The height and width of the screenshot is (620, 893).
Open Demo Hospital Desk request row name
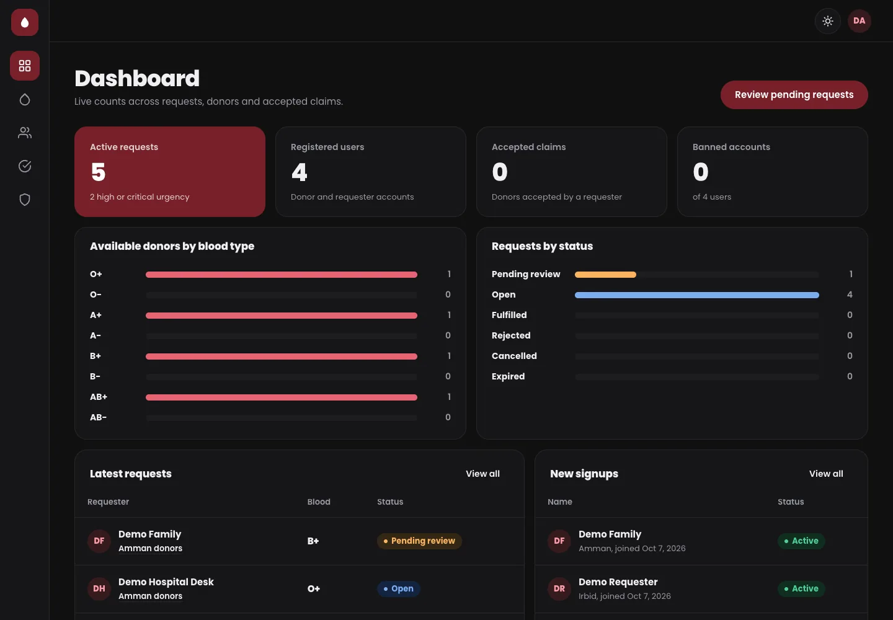pos(166,582)
